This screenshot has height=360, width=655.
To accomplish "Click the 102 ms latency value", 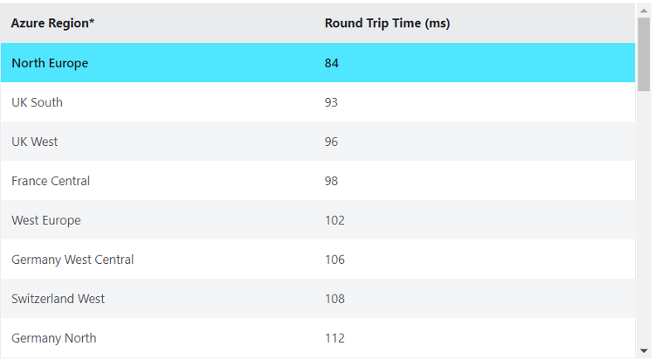I will click(335, 220).
